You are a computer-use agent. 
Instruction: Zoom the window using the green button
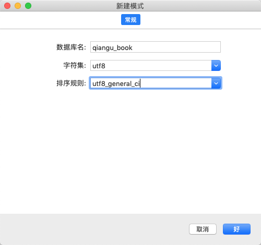pyautogui.click(x=28, y=6)
